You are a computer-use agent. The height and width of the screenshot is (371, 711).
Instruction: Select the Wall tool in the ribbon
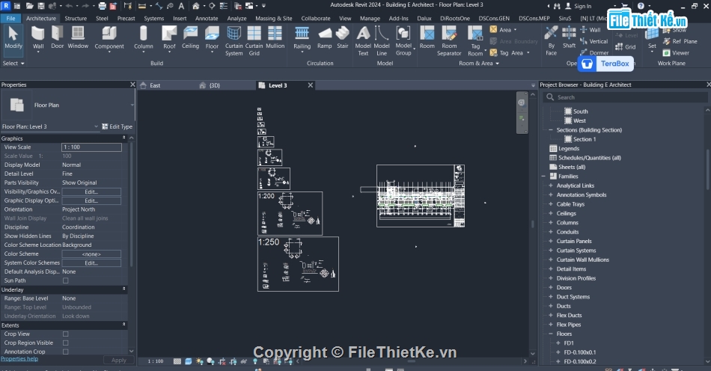[38, 38]
